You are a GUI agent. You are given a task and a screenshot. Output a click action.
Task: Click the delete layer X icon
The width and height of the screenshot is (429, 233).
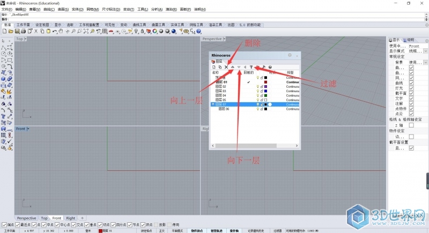(x=226, y=67)
